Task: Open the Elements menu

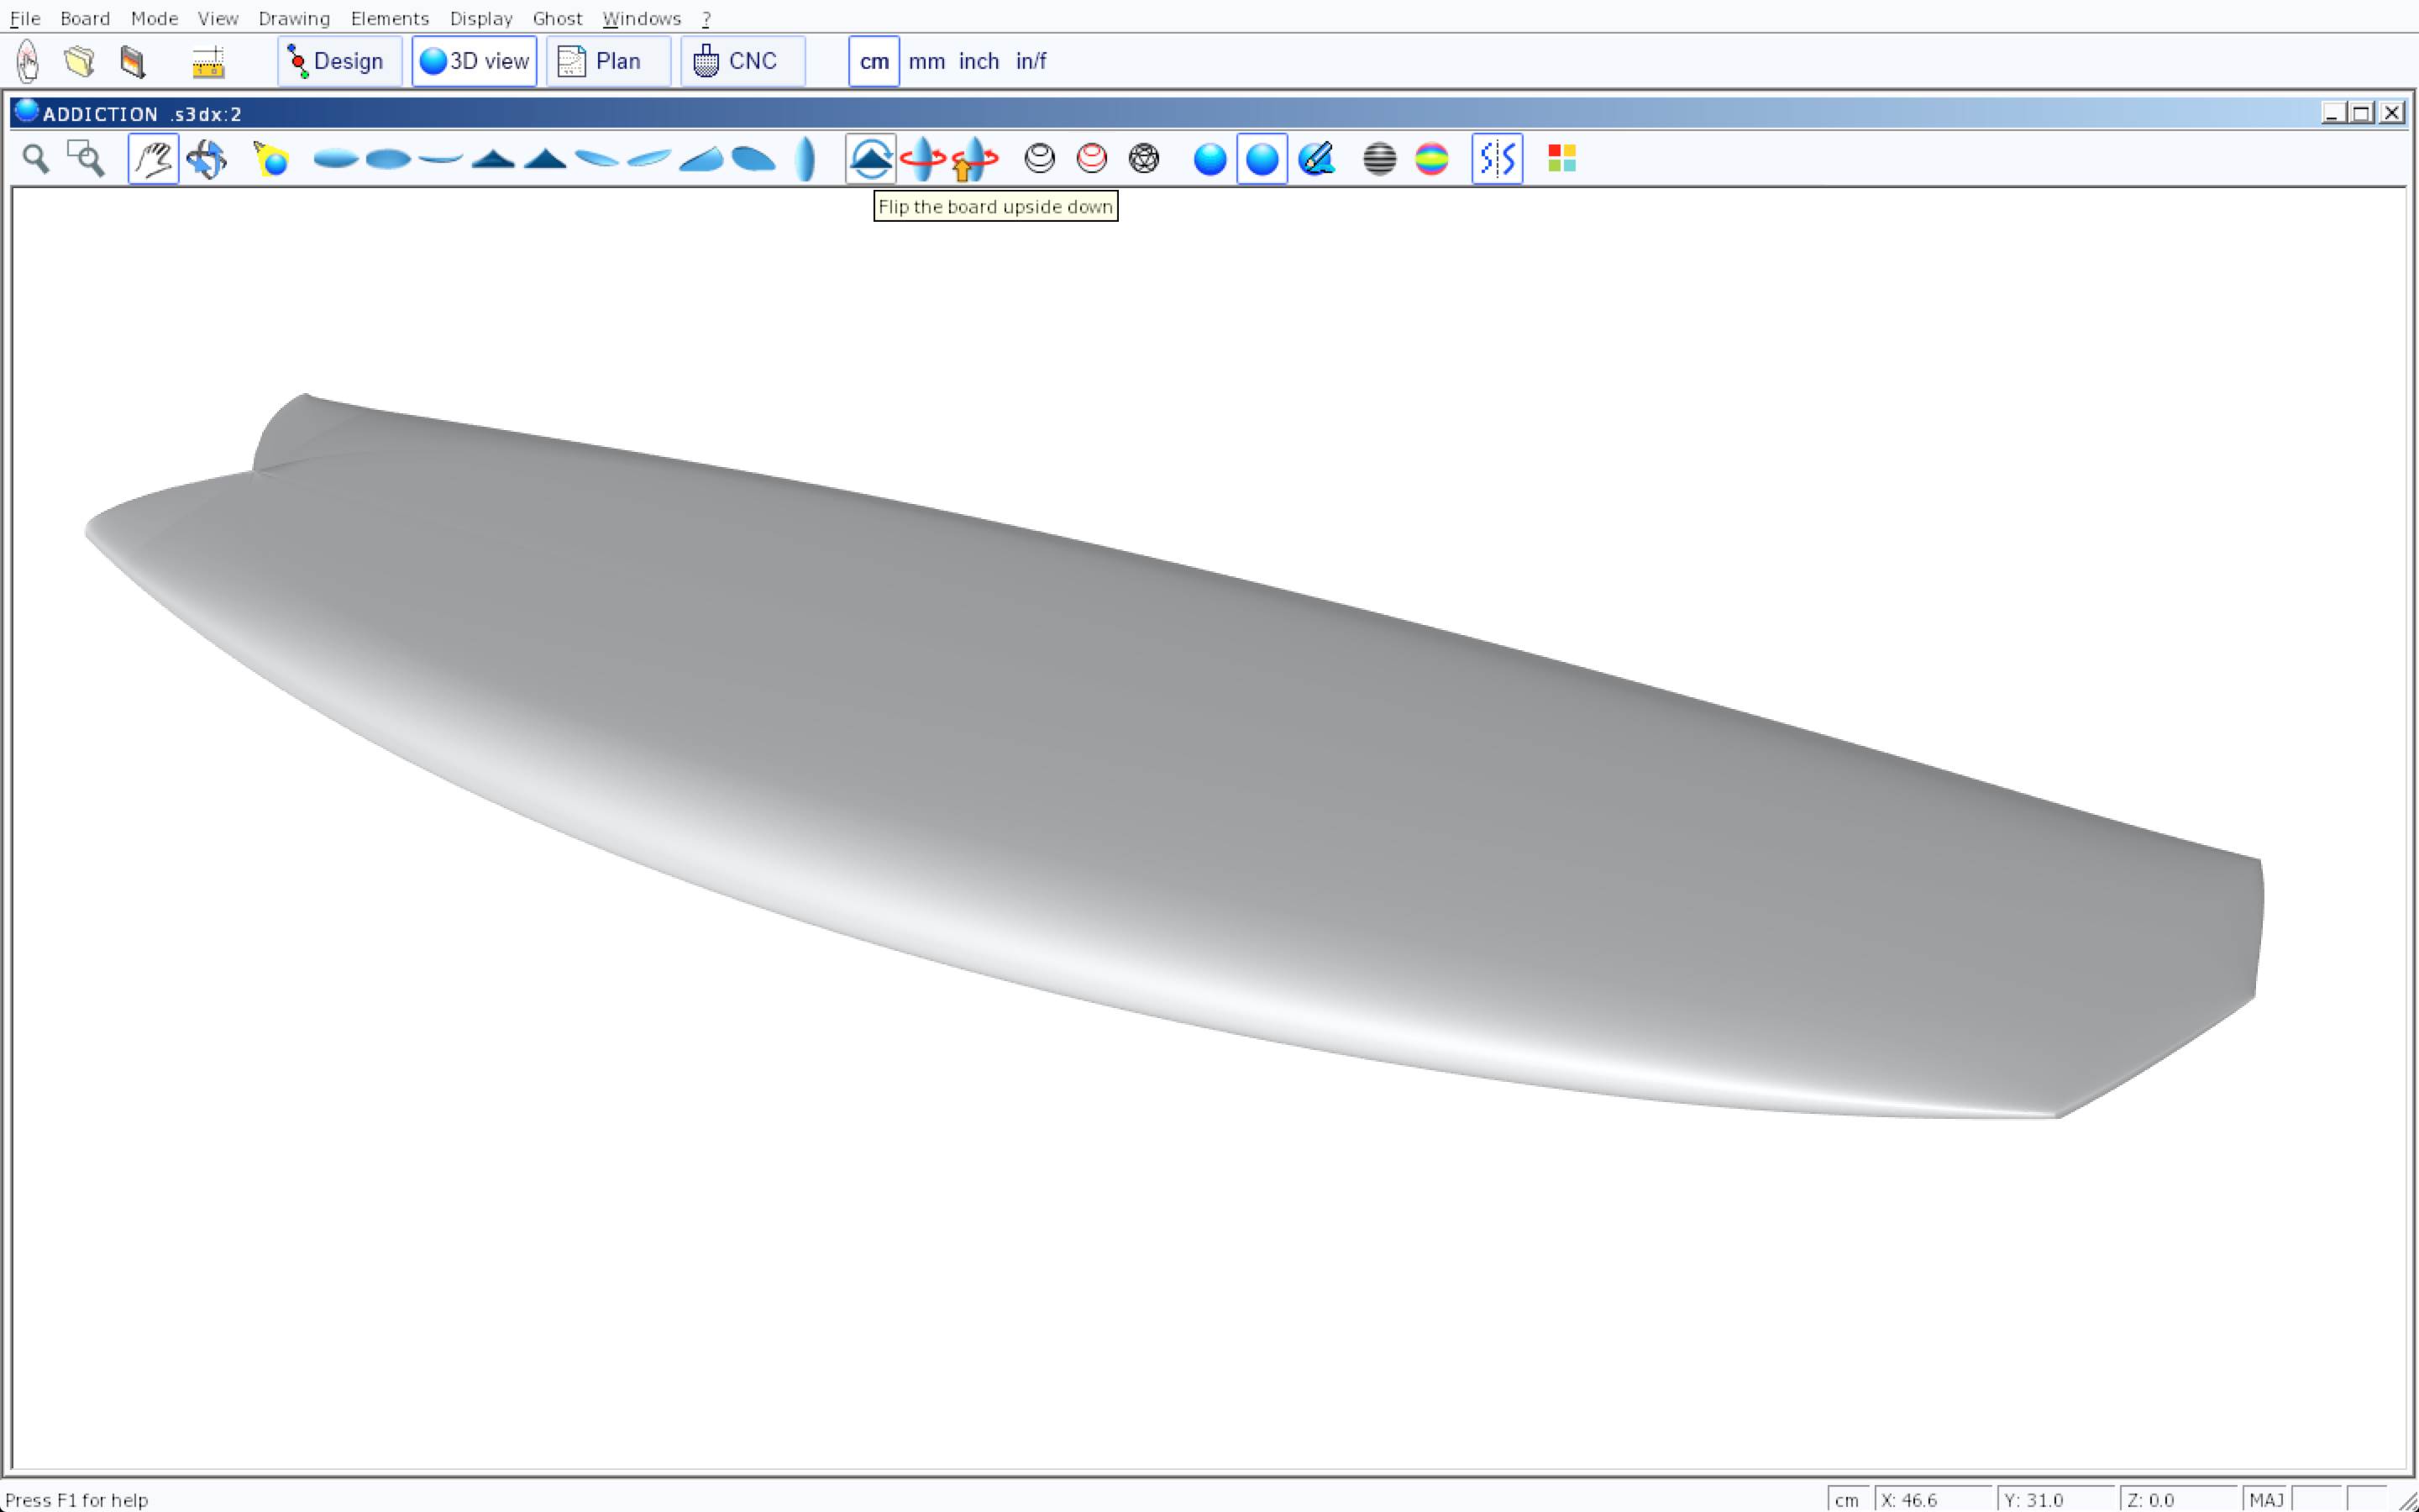Action: pyautogui.click(x=389, y=18)
